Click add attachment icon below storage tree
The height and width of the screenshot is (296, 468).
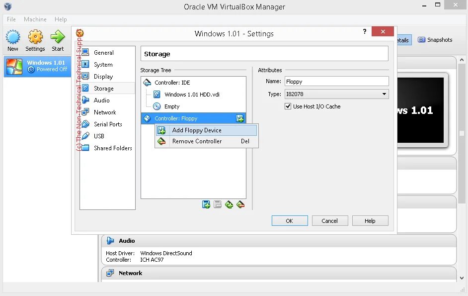coord(206,204)
